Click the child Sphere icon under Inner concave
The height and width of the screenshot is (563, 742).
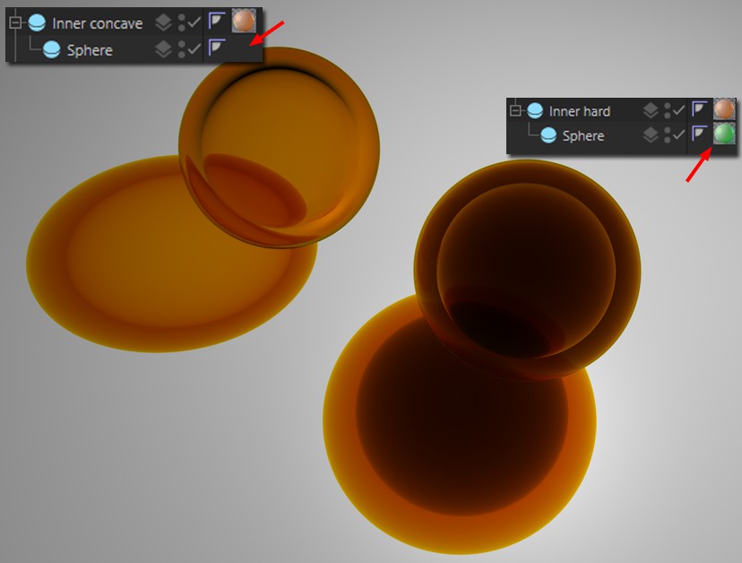(x=53, y=50)
